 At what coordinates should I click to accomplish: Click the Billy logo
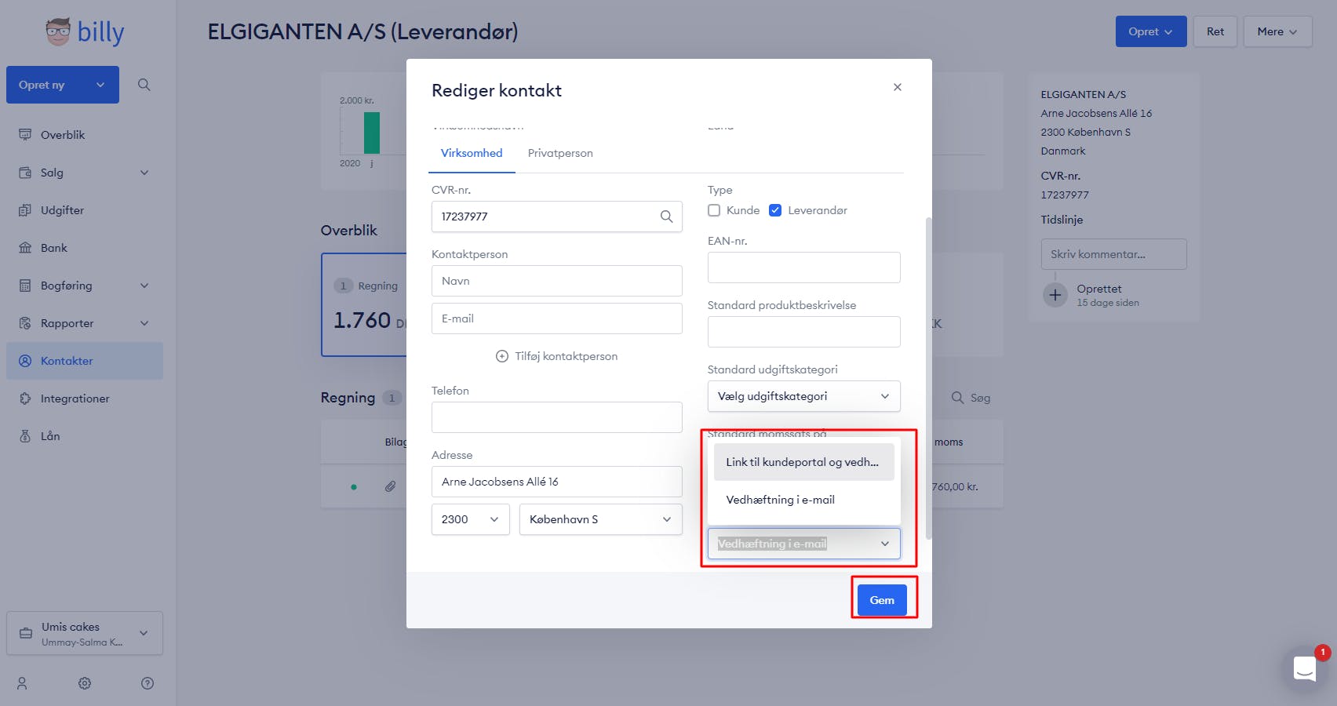coord(85,32)
